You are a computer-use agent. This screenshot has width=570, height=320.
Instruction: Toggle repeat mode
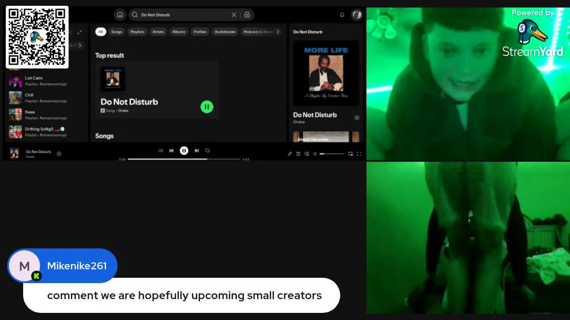pos(208,151)
